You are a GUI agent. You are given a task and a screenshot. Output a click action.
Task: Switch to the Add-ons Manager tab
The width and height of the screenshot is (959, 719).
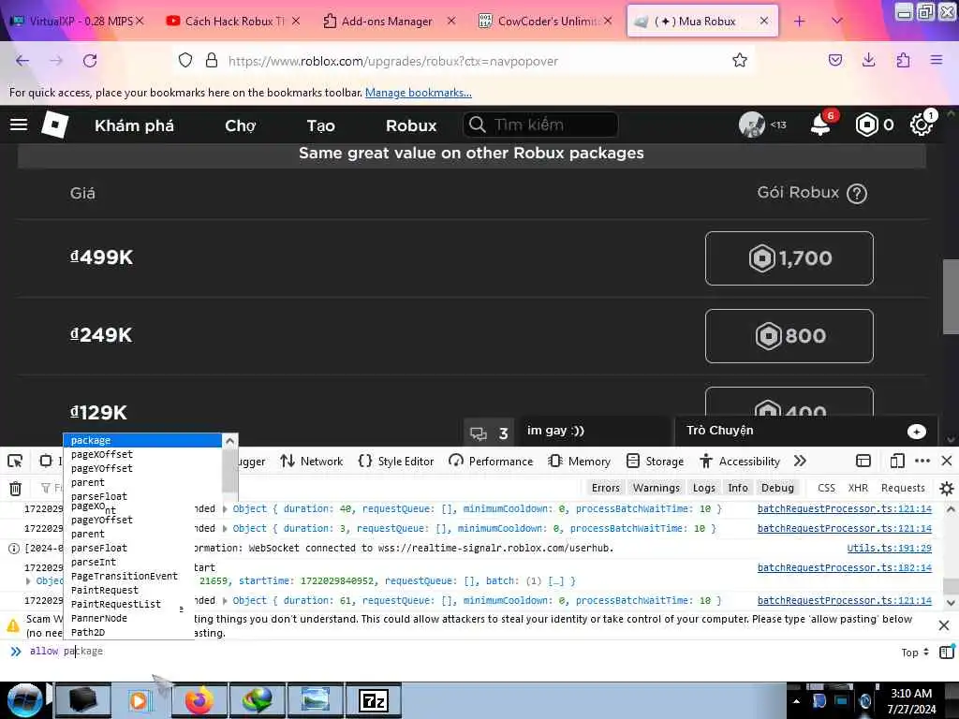(x=387, y=22)
